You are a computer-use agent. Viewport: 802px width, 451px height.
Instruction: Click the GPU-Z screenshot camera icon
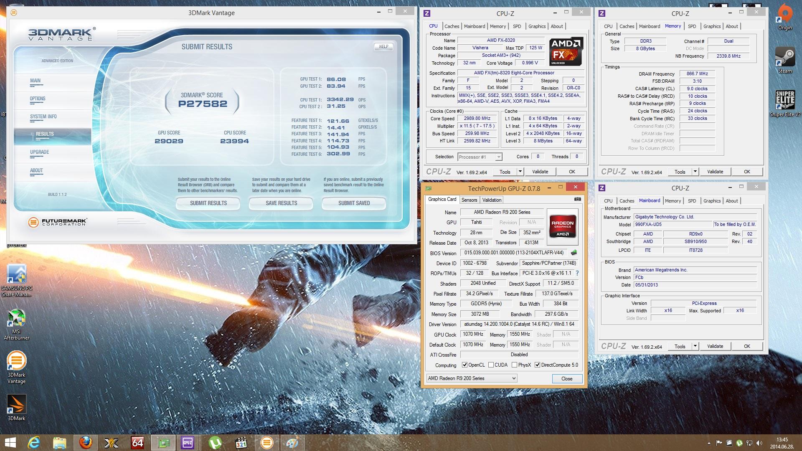tap(577, 199)
